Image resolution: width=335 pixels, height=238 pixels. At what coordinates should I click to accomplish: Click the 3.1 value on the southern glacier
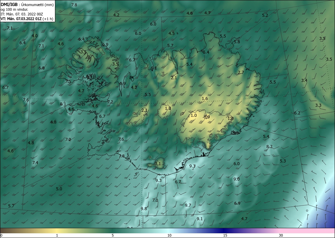[158, 164]
